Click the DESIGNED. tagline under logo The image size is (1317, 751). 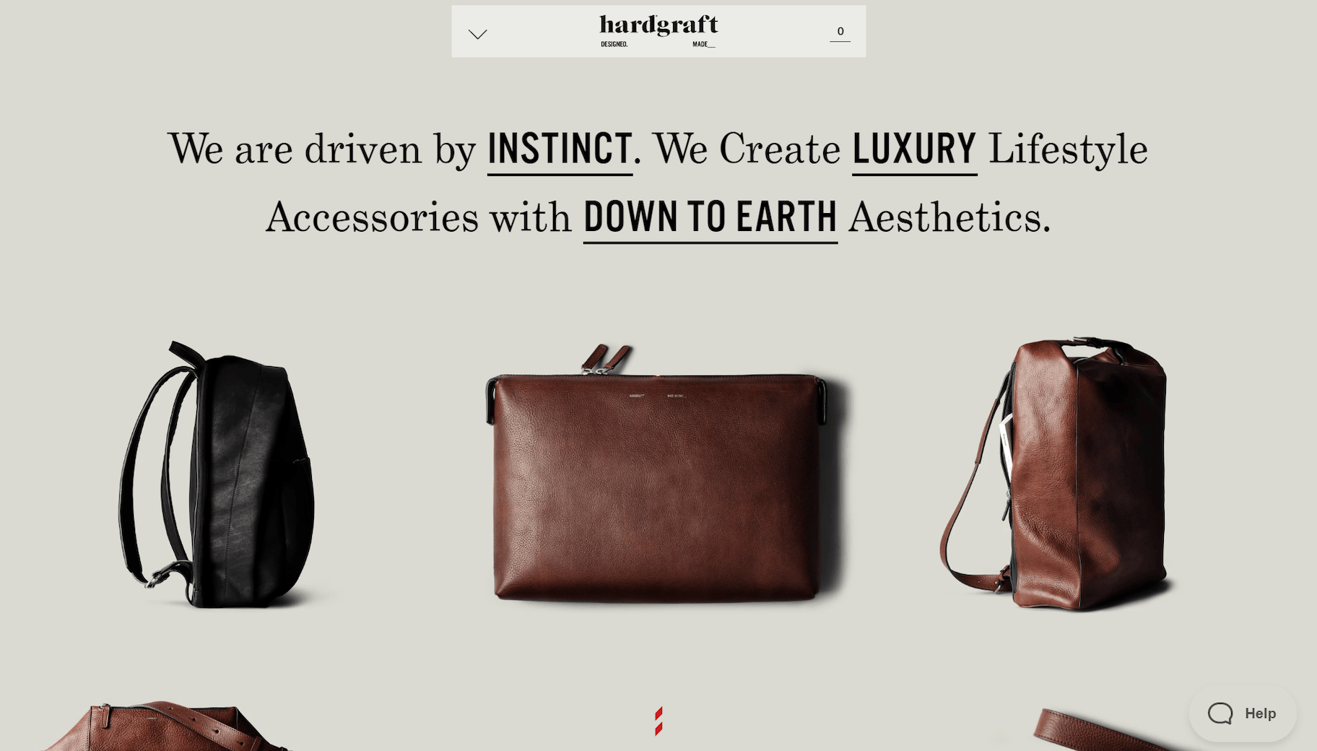click(x=614, y=44)
